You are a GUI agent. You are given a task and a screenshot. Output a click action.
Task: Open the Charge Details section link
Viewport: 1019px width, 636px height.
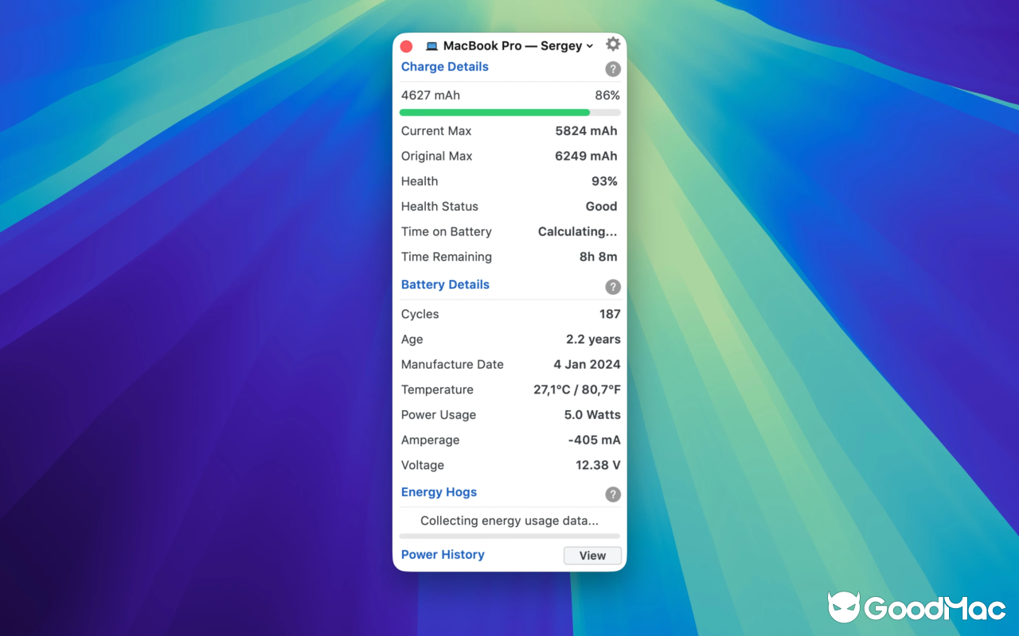pyautogui.click(x=444, y=67)
